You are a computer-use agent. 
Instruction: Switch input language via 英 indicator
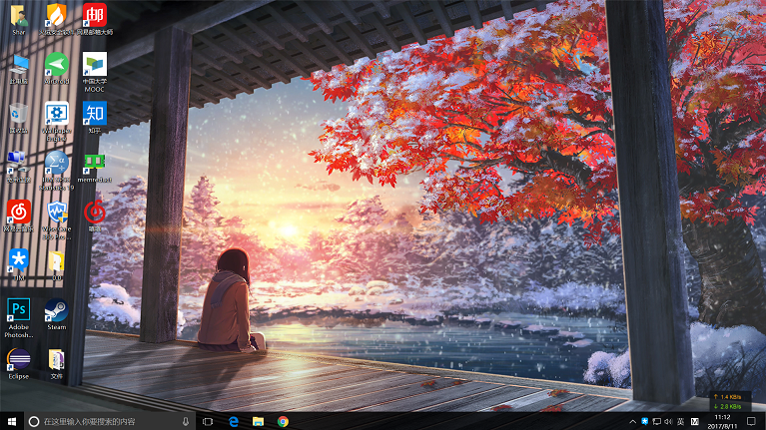680,421
